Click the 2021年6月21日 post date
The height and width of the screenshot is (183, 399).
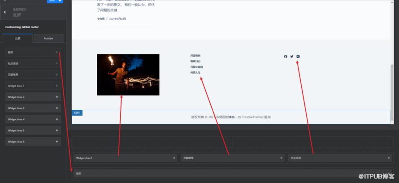(x=117, y=19)
